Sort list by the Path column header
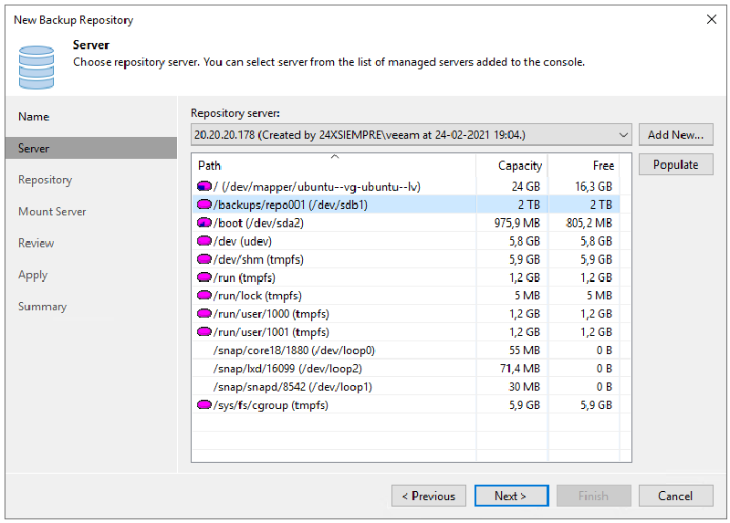730x523 pixels. tap(334, 165)
